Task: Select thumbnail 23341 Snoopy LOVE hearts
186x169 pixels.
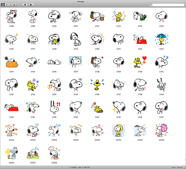Action: pyautogui.click(x=11, y=130)
